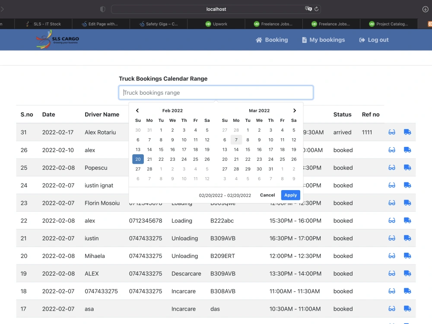
Task: Click the Driver Name column header
Action: click(102, 114)
